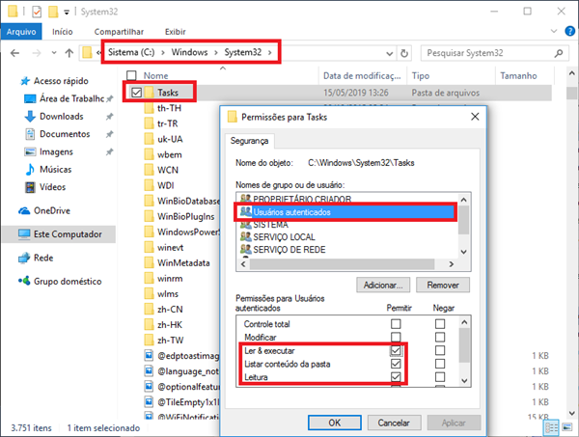Select the Imagens icon in the sidebar
This screenshot has height=437, width=579.
[30, 151]
